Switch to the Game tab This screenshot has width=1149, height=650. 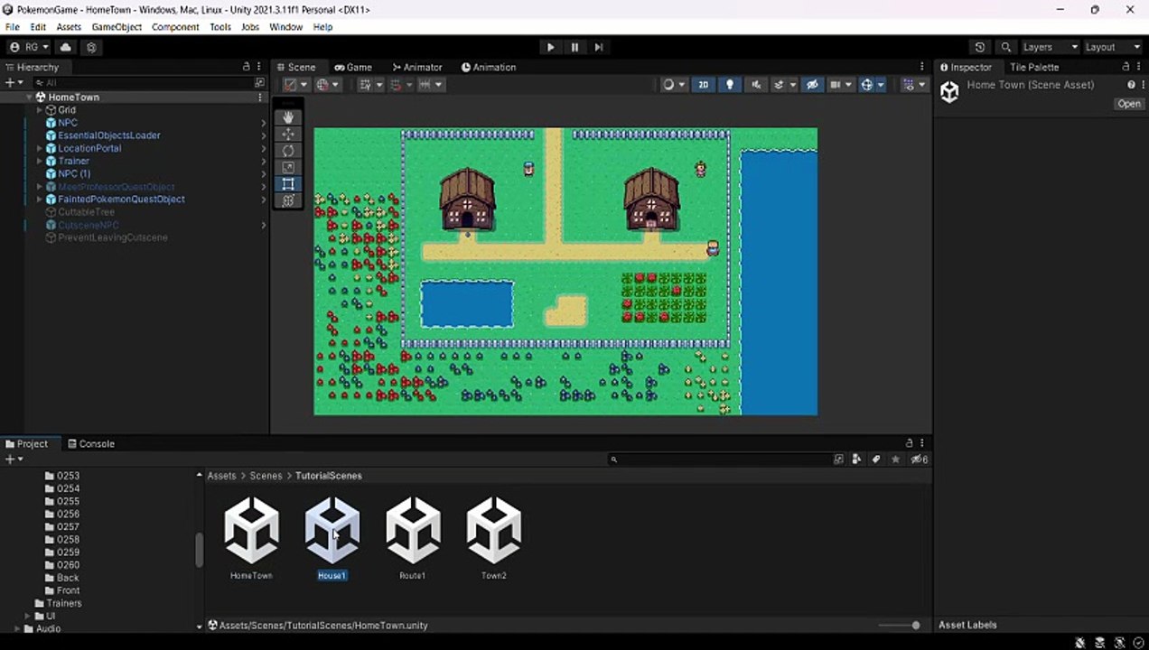(353, 67)
